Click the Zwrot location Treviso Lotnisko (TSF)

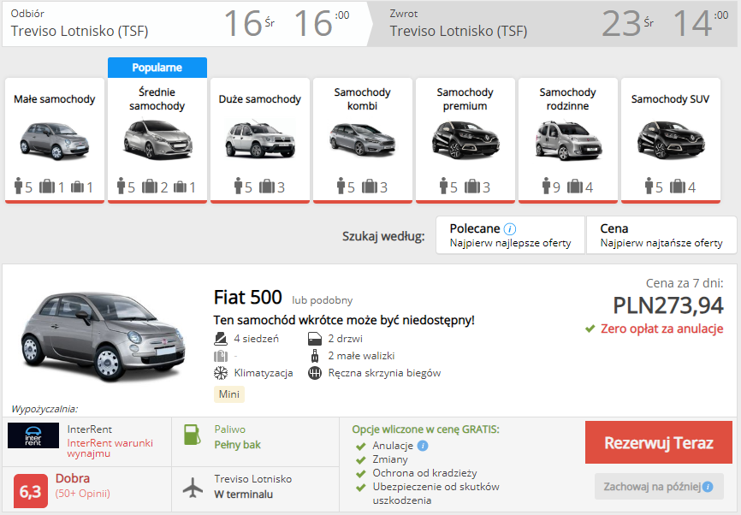click(459, 31)
